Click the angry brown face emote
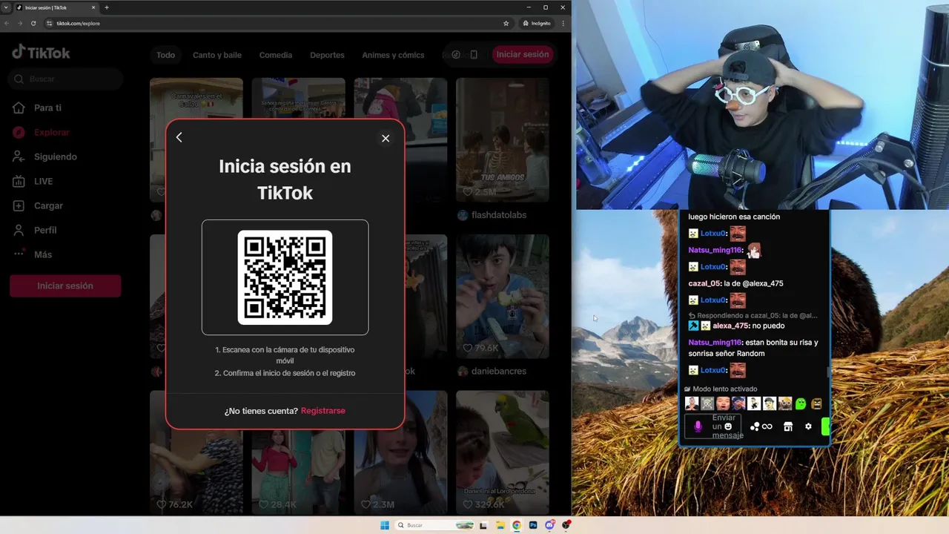Screen dimensions: 949x534 click(x=816, y=403)
